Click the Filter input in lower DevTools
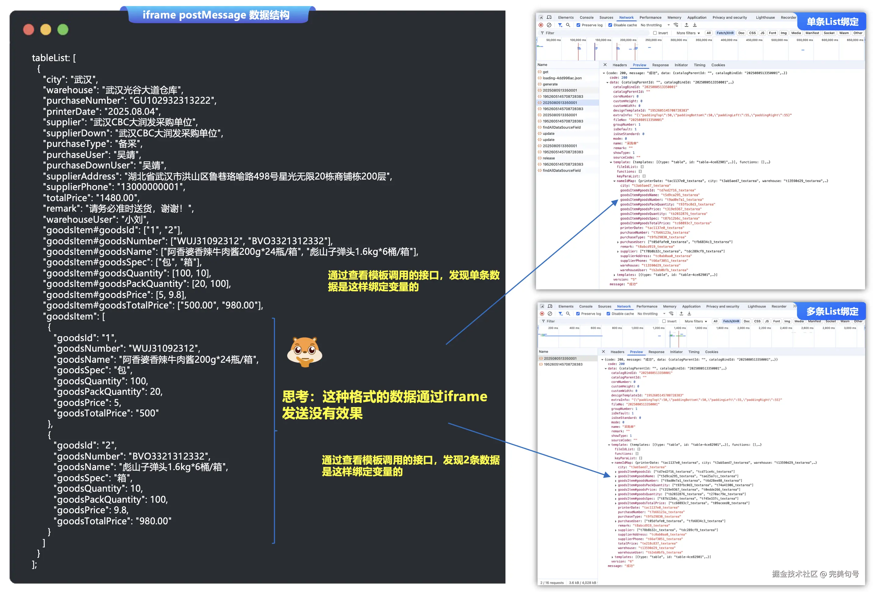Screen dimensions: 873x592 pyautogui.click(x=601, y=321)
